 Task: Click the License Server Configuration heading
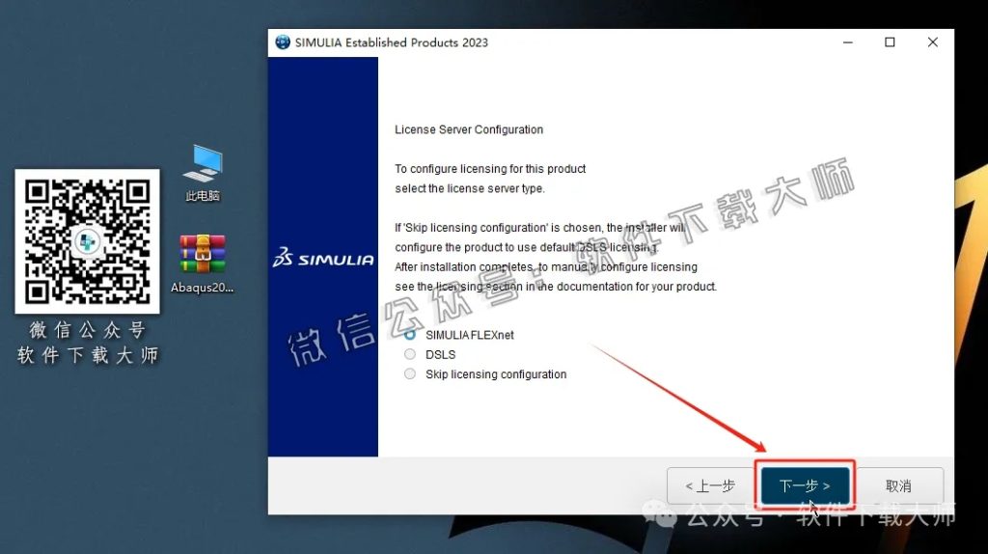(x=469, y=129)
